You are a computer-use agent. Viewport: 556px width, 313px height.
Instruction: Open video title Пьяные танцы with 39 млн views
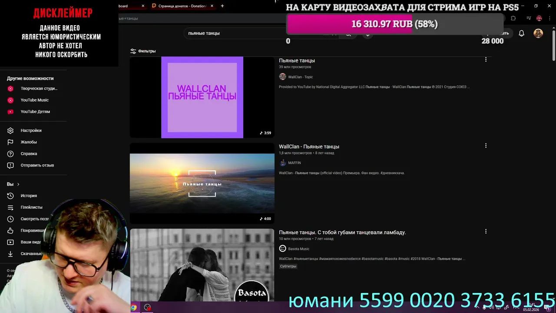coord(297,60)
